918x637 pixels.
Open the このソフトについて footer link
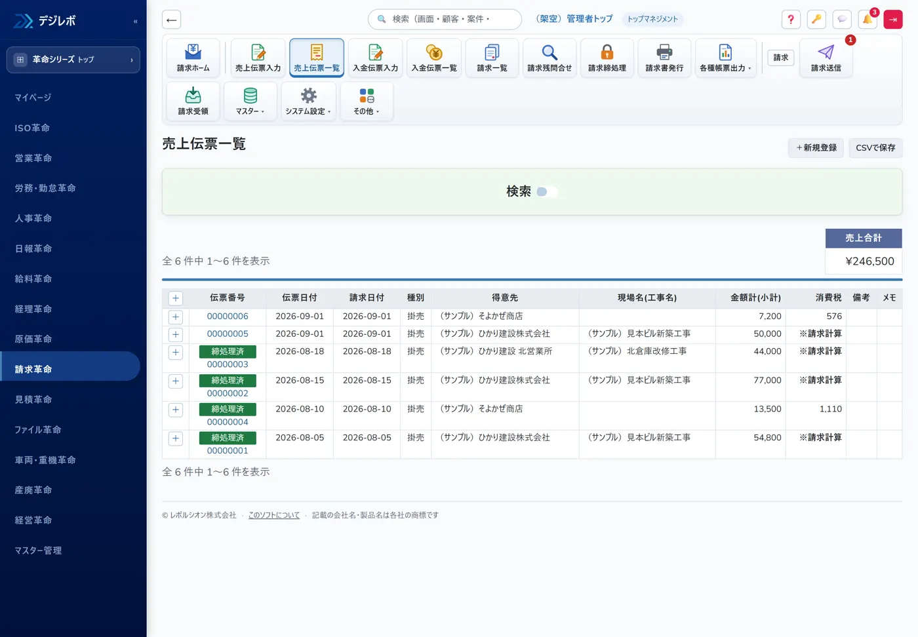(x=274, y=515)
